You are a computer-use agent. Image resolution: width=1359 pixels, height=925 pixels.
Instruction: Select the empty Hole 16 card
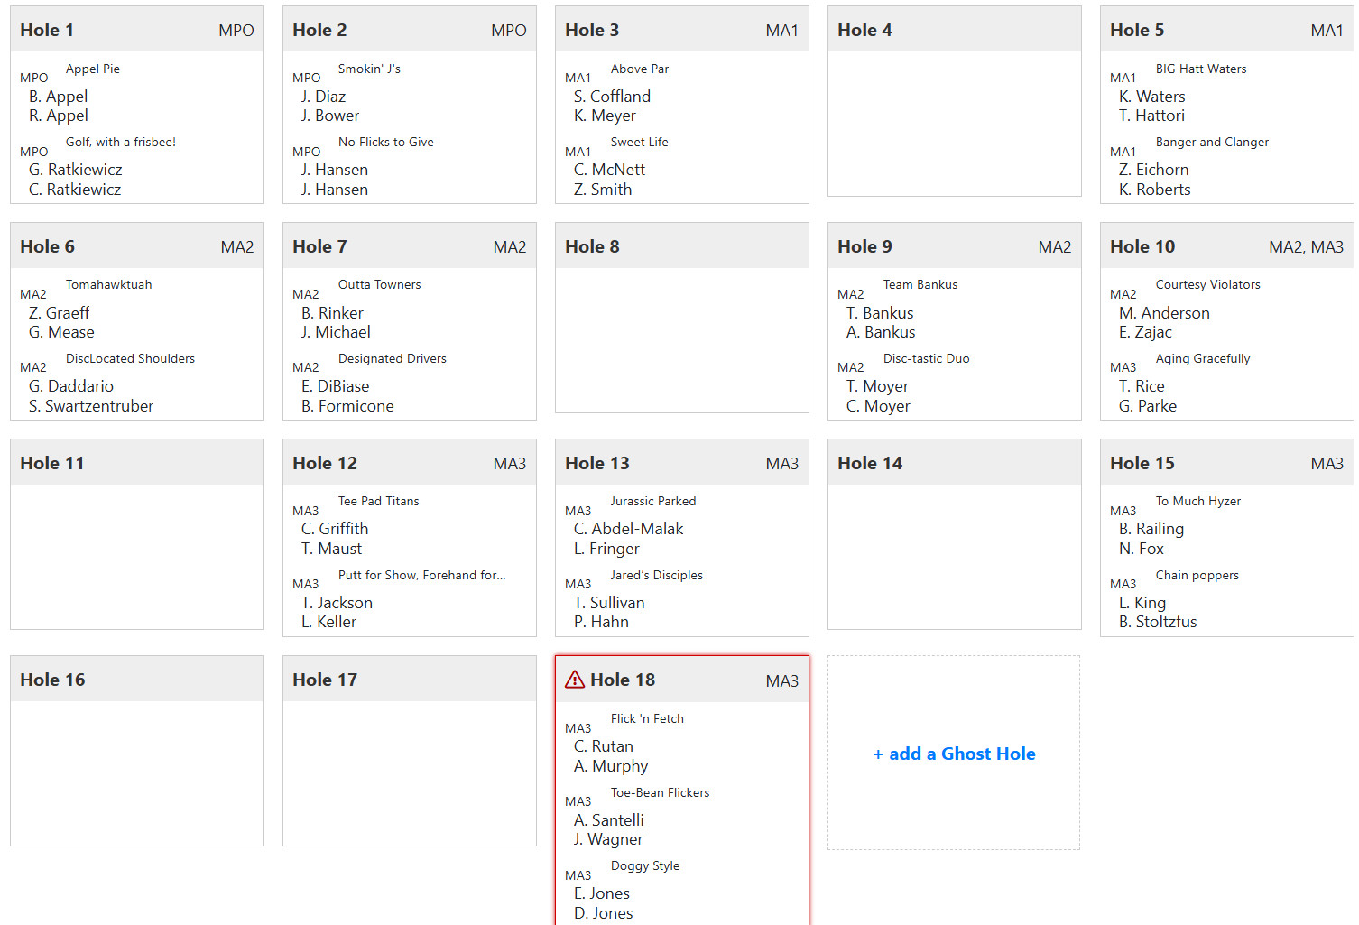[136, 772]
